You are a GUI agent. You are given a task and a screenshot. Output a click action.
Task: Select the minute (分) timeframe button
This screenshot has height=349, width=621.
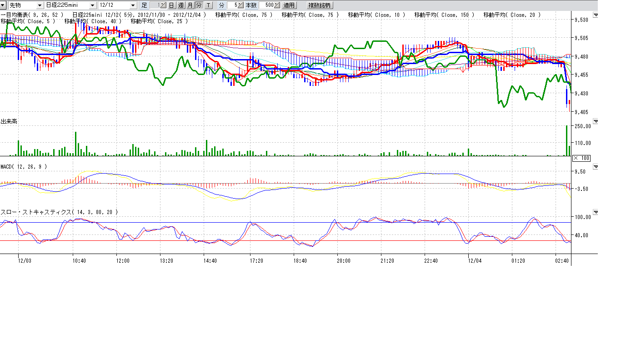[x=199, y=5]
